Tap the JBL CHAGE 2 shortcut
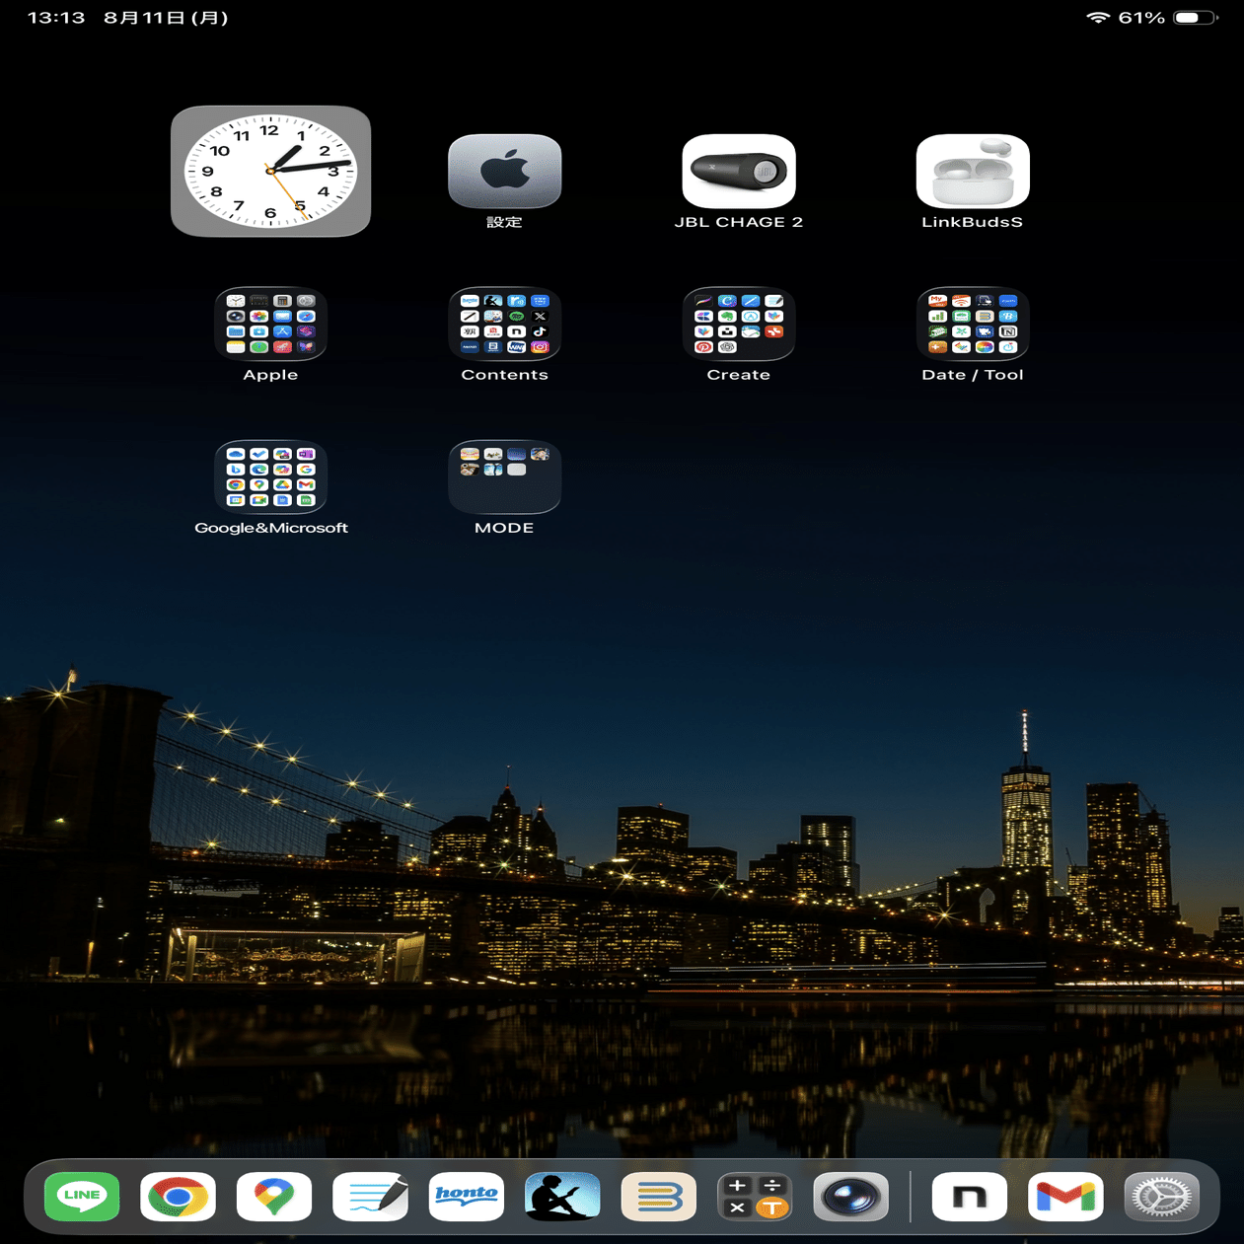 coord(738,171)
